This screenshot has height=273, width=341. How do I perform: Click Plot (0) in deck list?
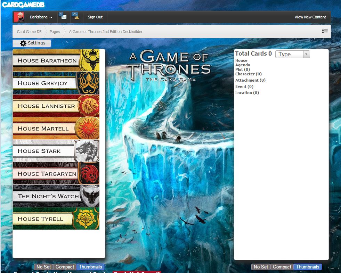[x=243, y=69]
